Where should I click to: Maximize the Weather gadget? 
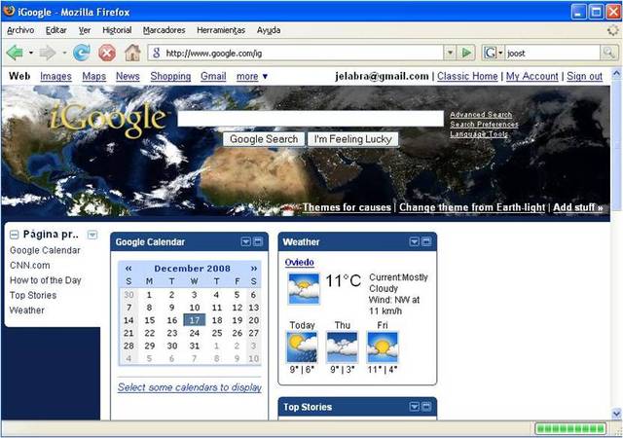426,241
